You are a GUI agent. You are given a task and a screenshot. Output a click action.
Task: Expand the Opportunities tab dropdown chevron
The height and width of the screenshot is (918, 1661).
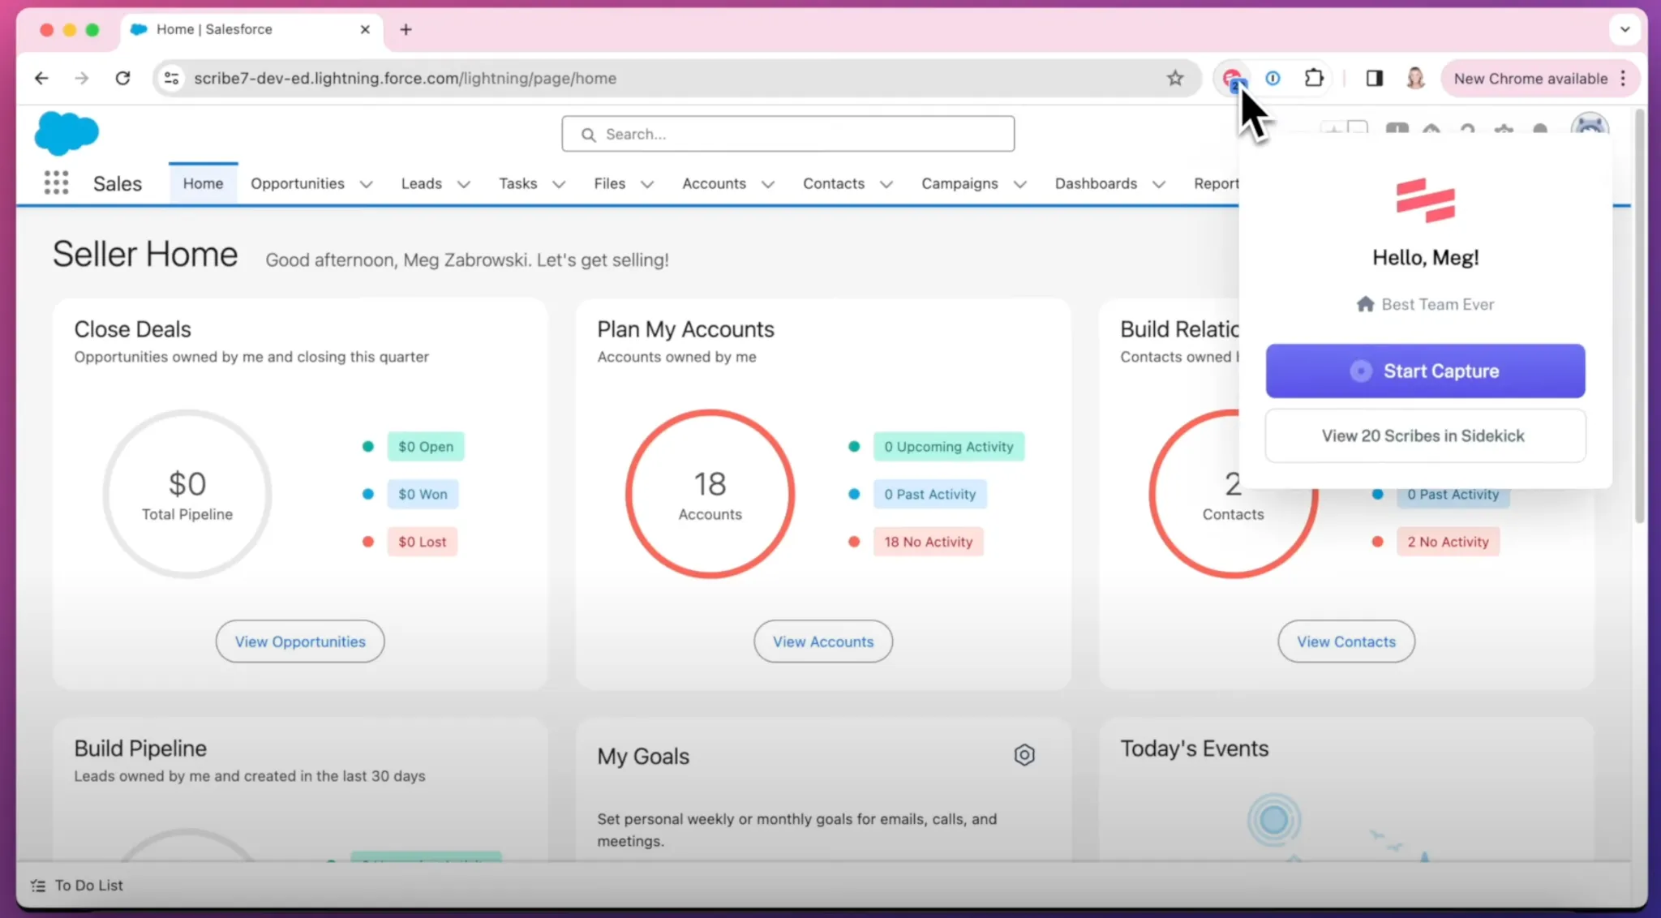point(367,184)
